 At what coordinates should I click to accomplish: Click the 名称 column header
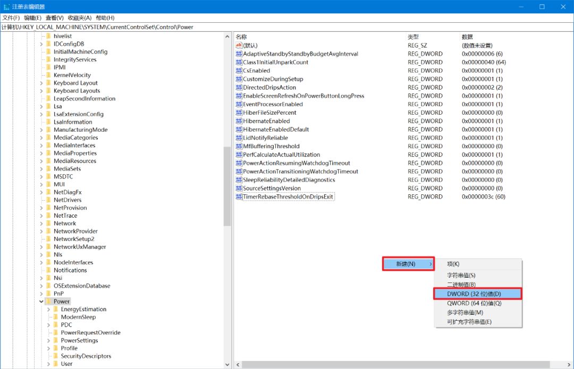[242, 37]
